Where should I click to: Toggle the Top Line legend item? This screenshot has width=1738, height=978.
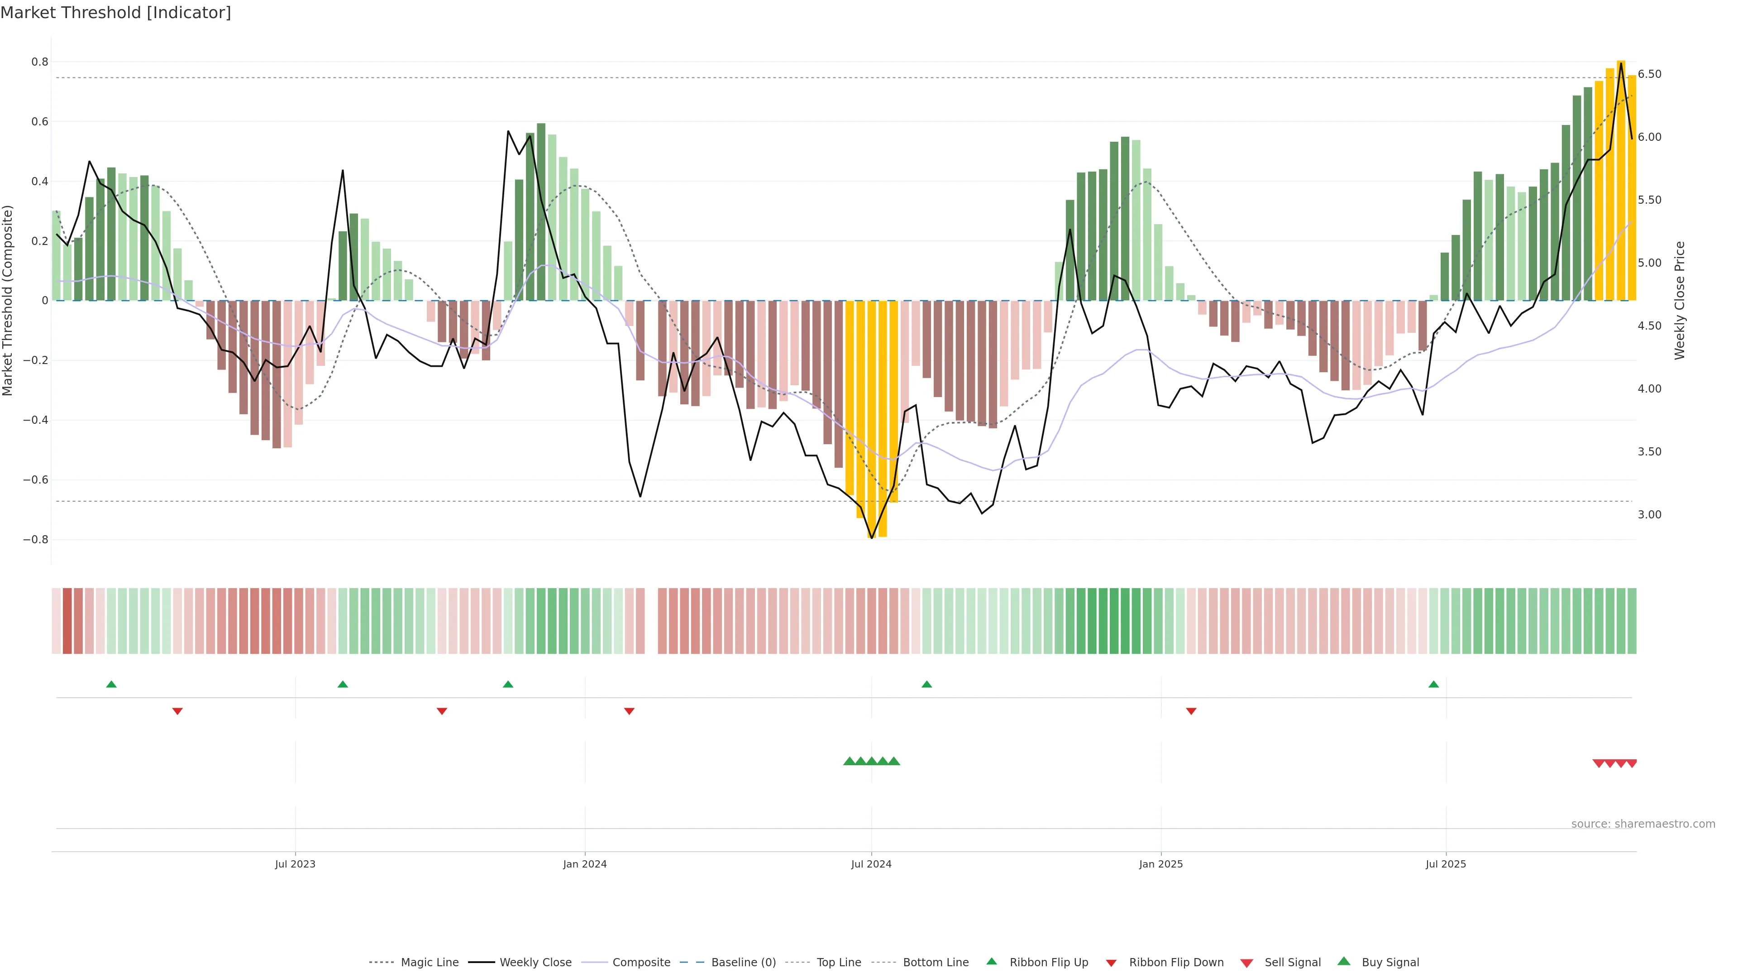(x=839, y=963)
